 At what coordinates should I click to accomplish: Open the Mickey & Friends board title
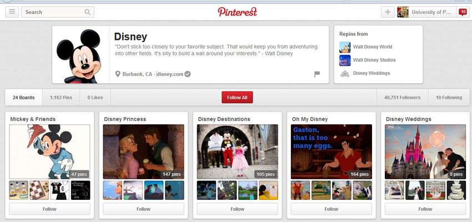click(33, 119)
